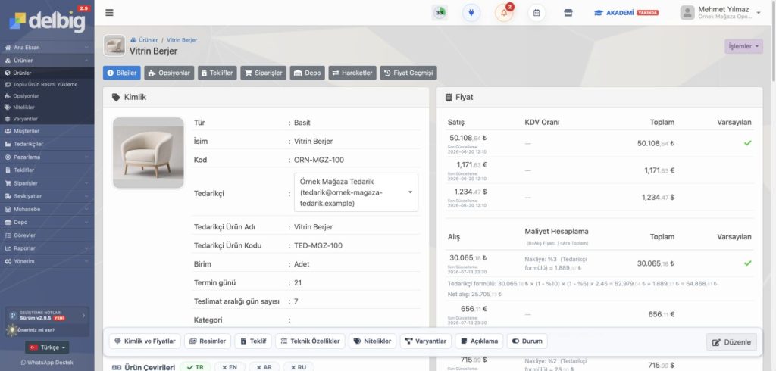Click the store icon in header

point(568,13)
